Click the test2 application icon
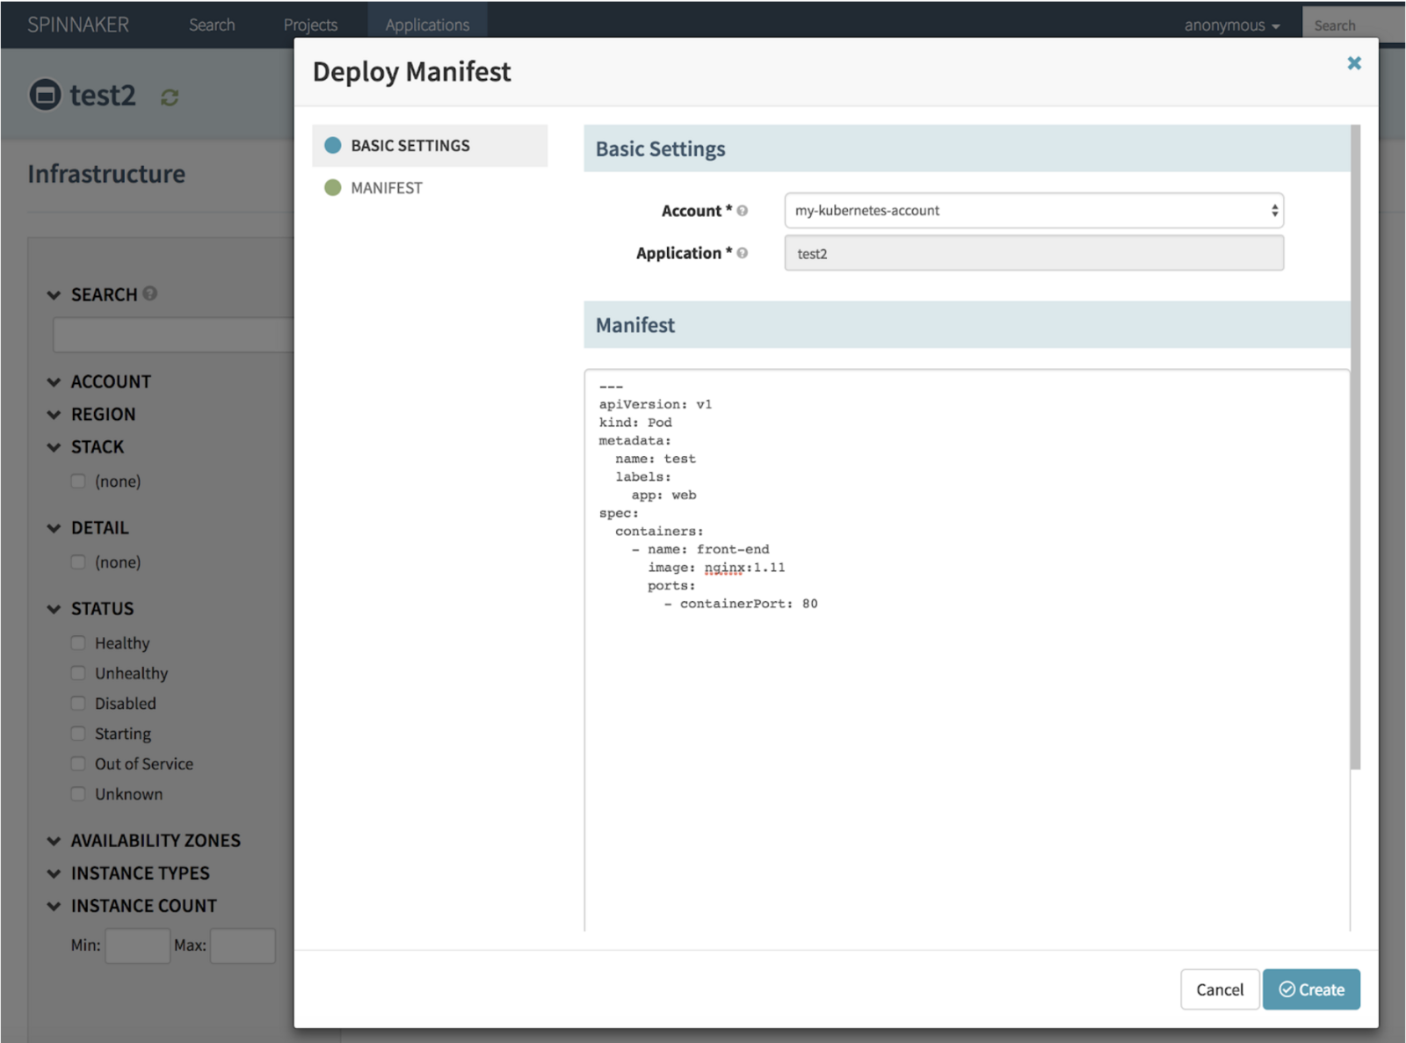The image size is (1406, 1043). coord(46,95)
